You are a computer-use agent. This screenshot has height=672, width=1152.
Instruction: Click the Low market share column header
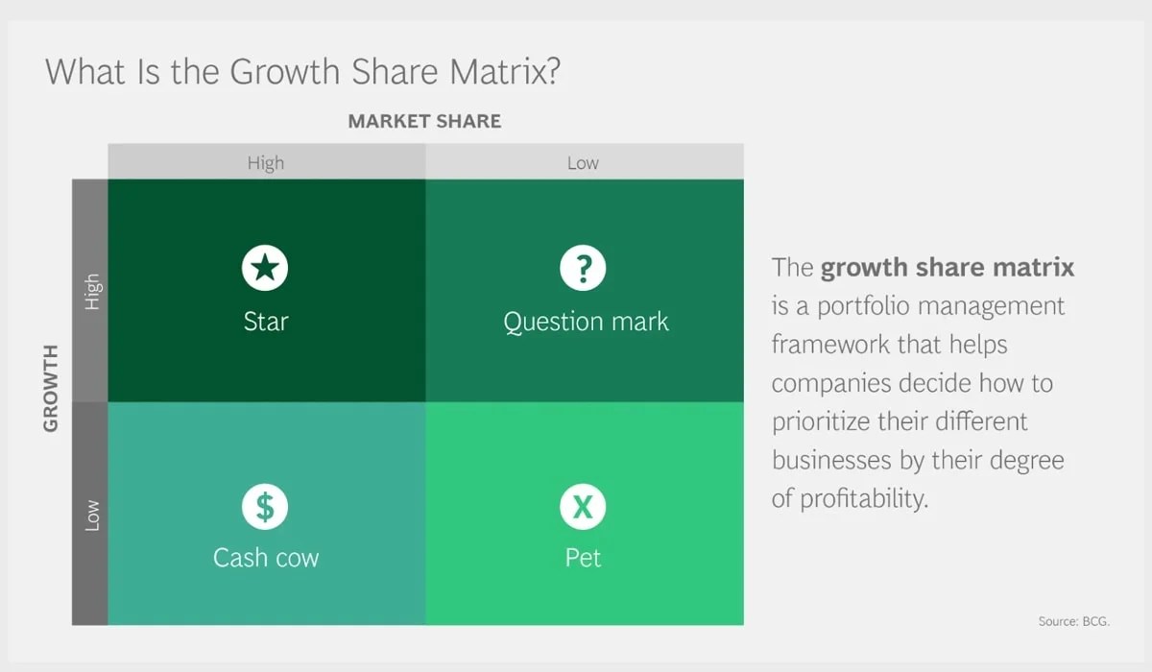click(x=583, y=162)
